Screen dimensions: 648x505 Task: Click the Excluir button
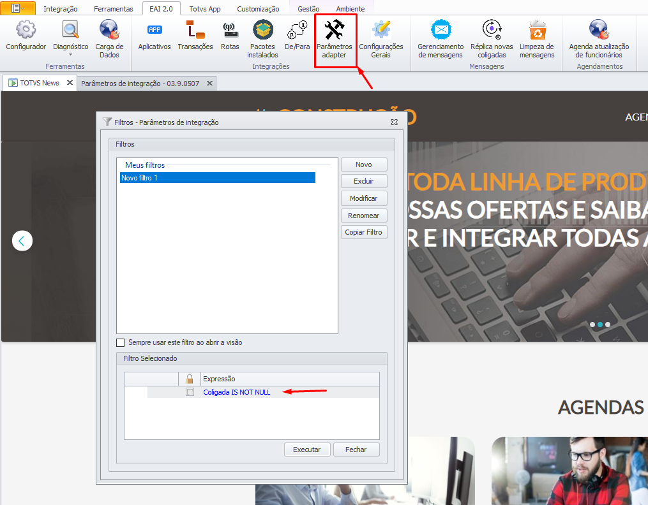[x=364, y=181]
